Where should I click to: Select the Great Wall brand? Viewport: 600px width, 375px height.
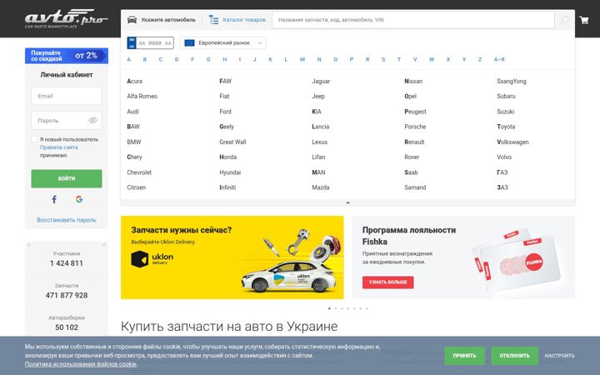pyautogui.click(x=232, y=142)
